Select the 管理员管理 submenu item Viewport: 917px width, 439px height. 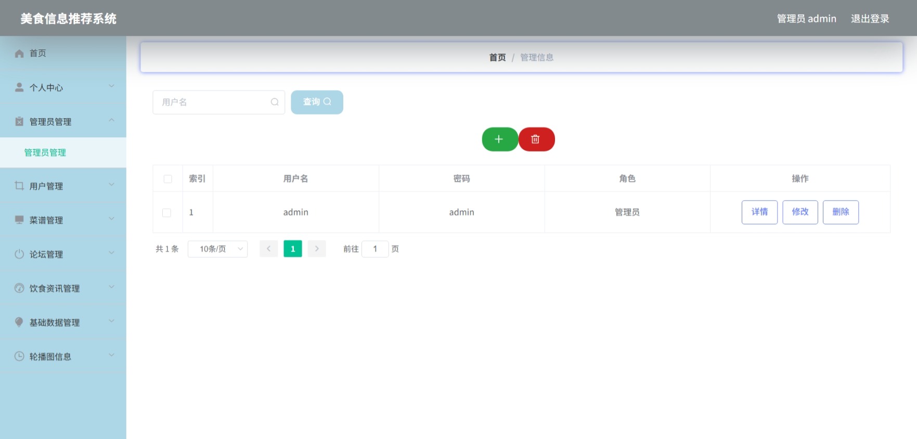click(63, 152)
